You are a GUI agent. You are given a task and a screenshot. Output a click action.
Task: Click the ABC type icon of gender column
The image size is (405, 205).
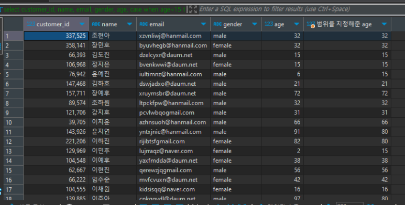click(x=217, y=24)
